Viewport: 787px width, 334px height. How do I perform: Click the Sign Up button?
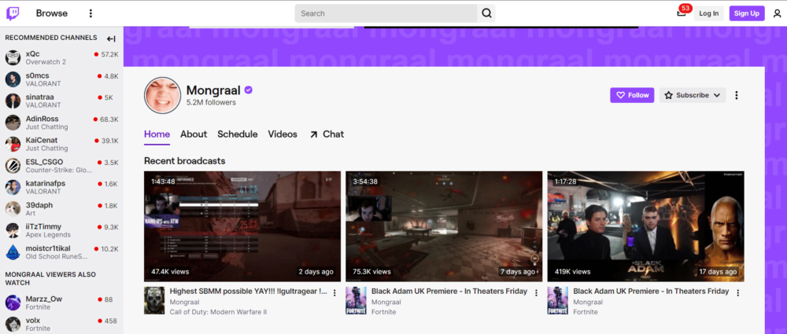(747, 13)
